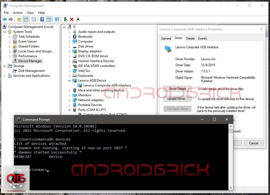Click Scan for hardware changes icon
This screenshot has width=270, height=195.
click(57, 19)
